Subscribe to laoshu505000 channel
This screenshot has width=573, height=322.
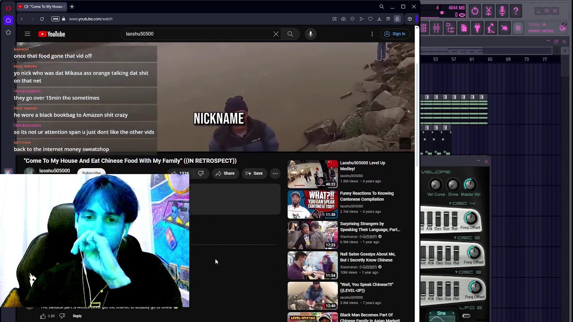[91, 173]
